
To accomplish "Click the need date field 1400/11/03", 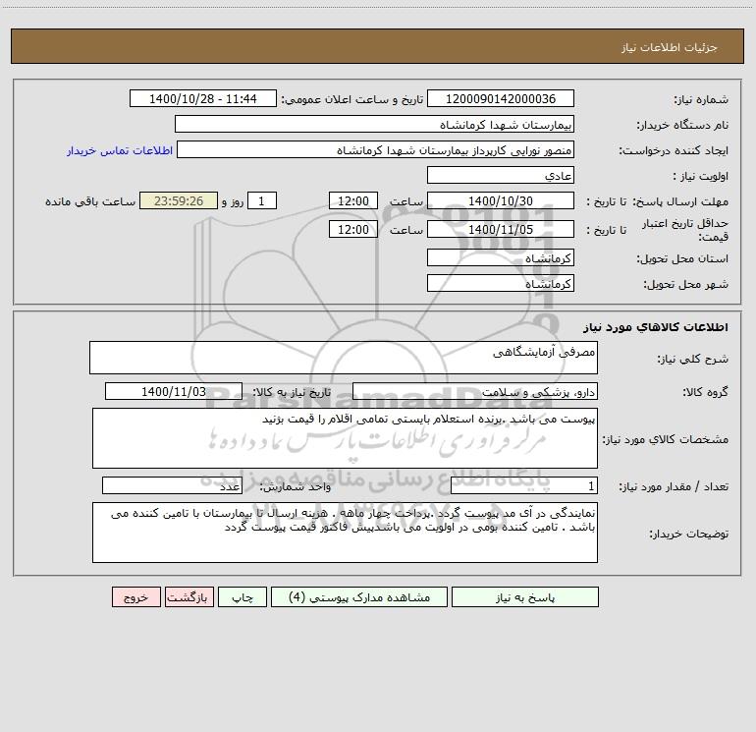I will tap(174, 391).
